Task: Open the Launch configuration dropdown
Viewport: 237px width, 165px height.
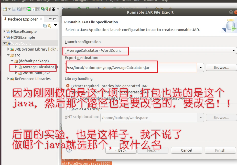Action: (234, 51)
